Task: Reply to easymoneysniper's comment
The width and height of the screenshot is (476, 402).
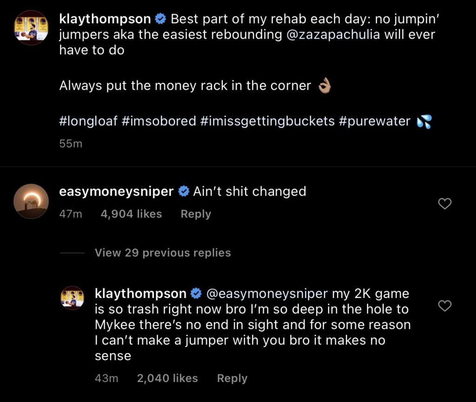Action: (x=196, y=214)
